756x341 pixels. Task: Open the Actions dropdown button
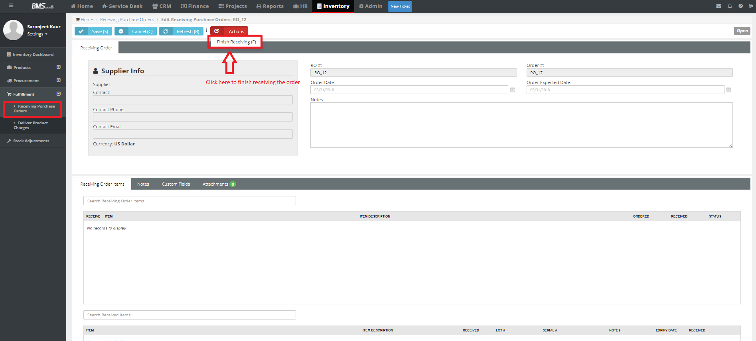coord(229,31)
